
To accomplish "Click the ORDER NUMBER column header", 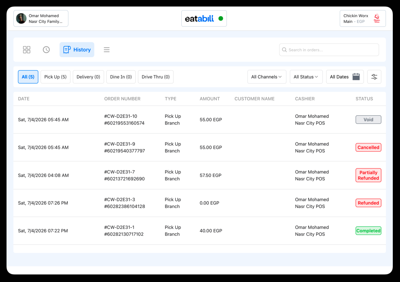I will pos(122,99).
